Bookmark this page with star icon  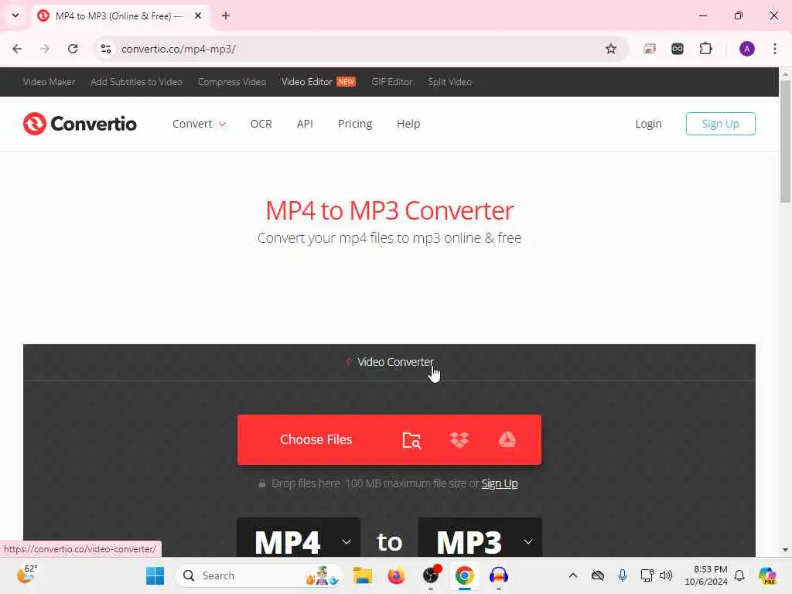pyautogui.click(x=611, y=49)
